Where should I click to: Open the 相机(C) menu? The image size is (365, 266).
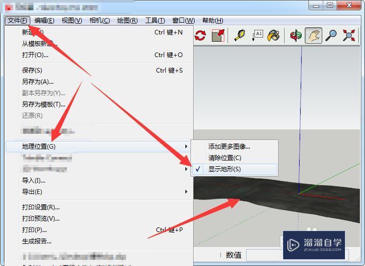100,21
